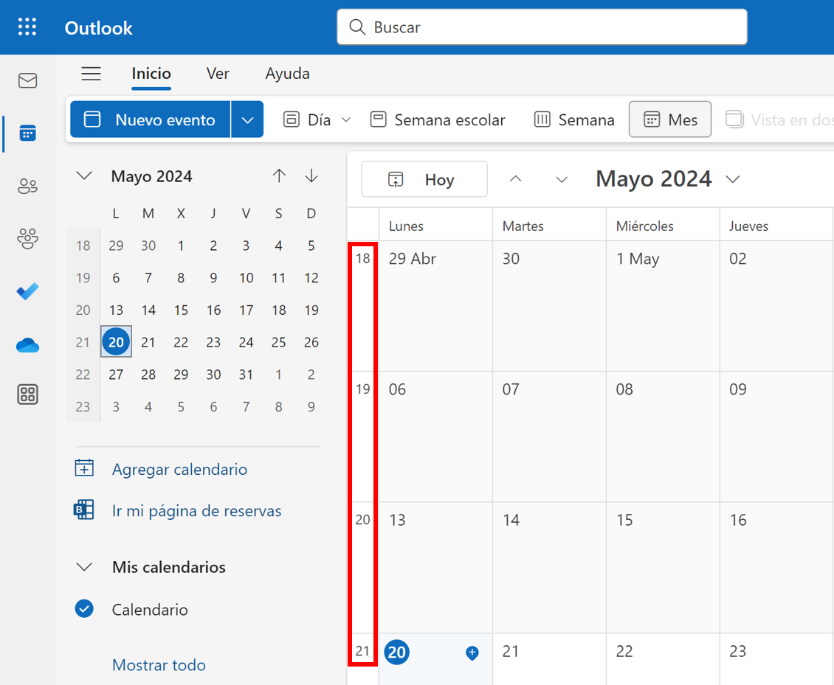The width and height of the screenshot is (834, 685).
Task: Select day 09 in month grid
Action: click(776, 437)
